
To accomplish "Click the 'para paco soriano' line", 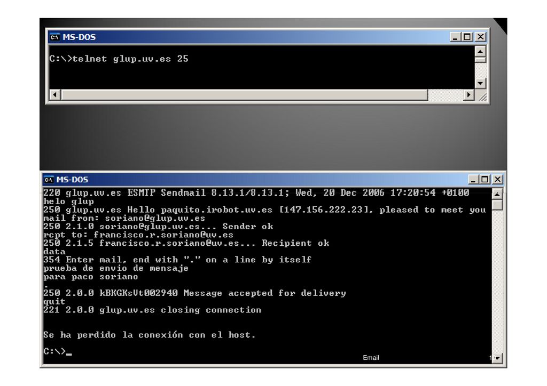I will coord(91,277).
